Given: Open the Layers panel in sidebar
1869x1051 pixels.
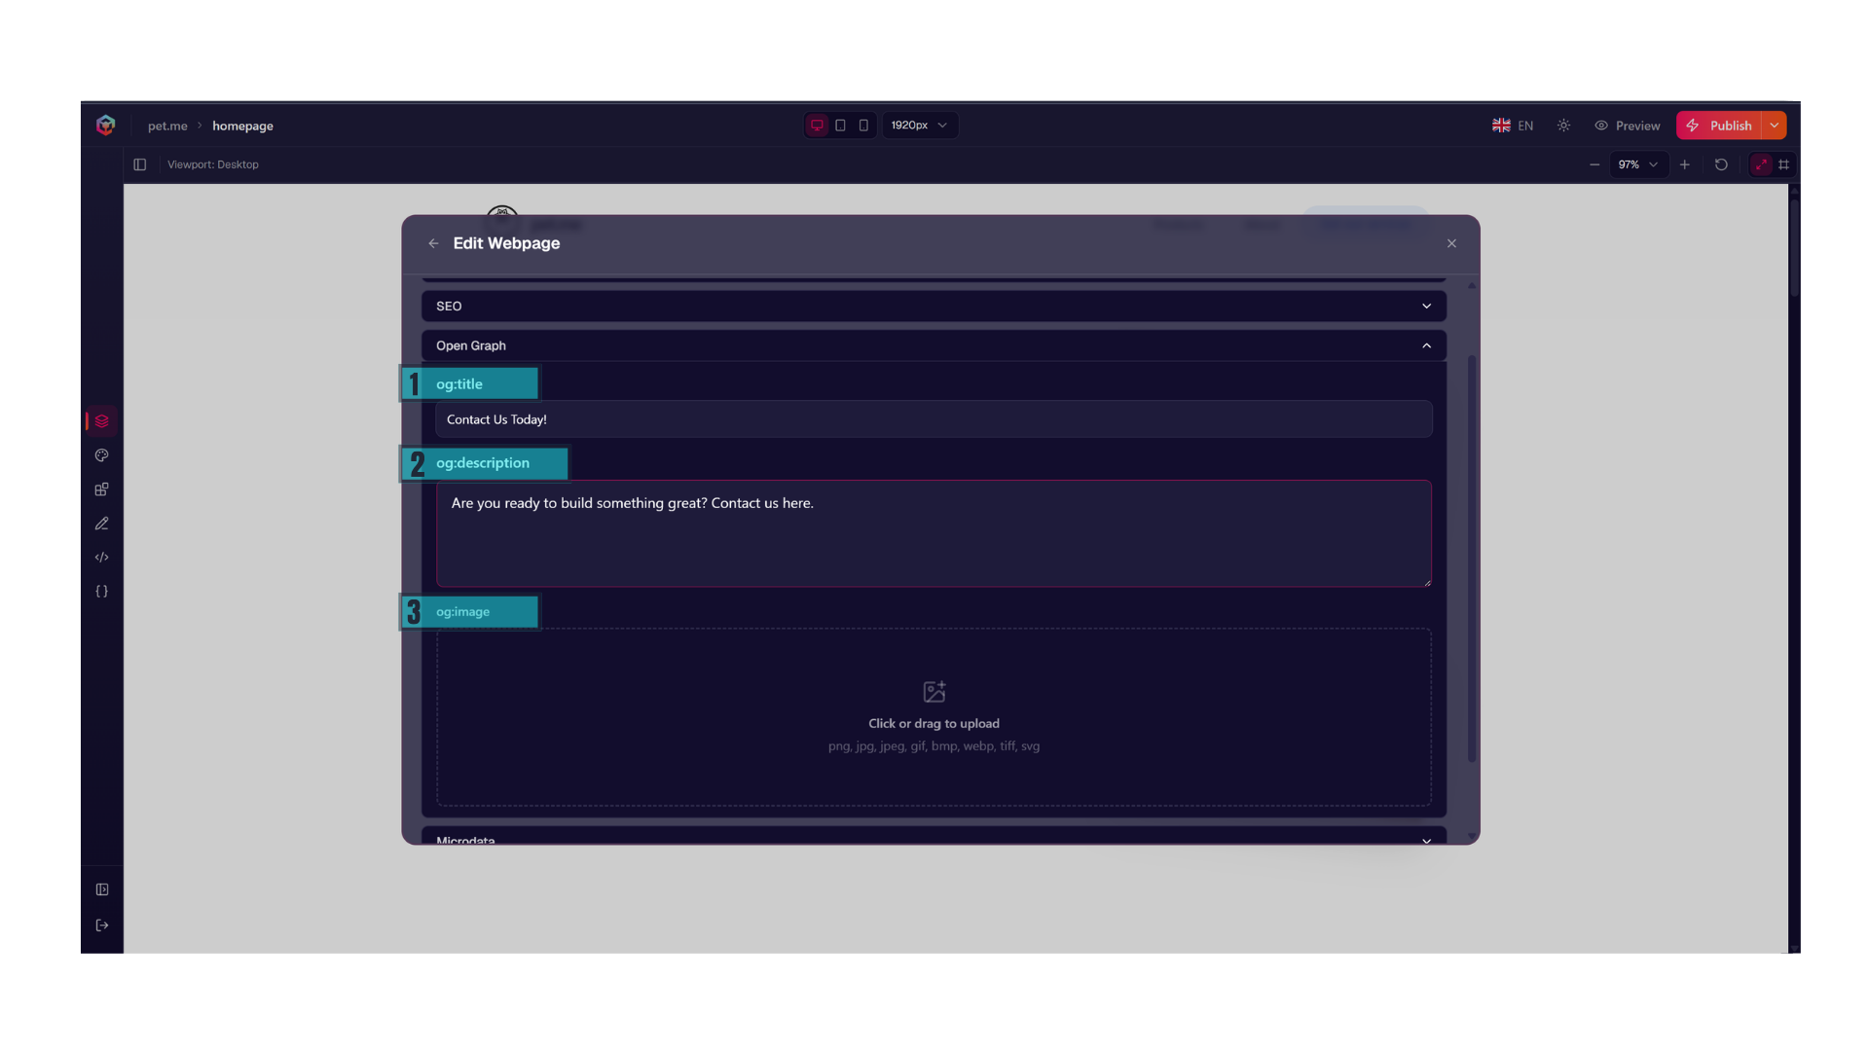Looking at the screenshot, I should [x=101, y=421].
